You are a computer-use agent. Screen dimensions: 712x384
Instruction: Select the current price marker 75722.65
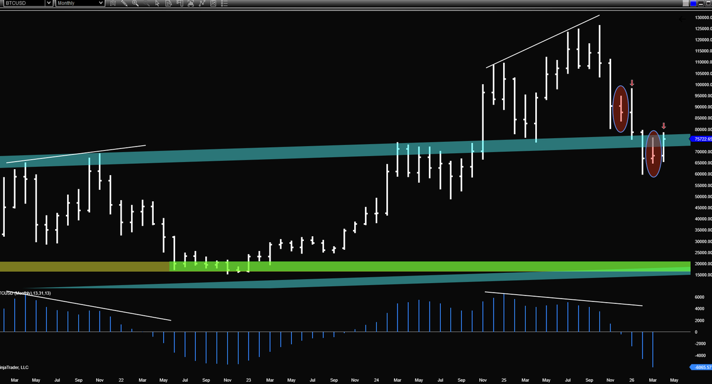(x=701, y=139)
